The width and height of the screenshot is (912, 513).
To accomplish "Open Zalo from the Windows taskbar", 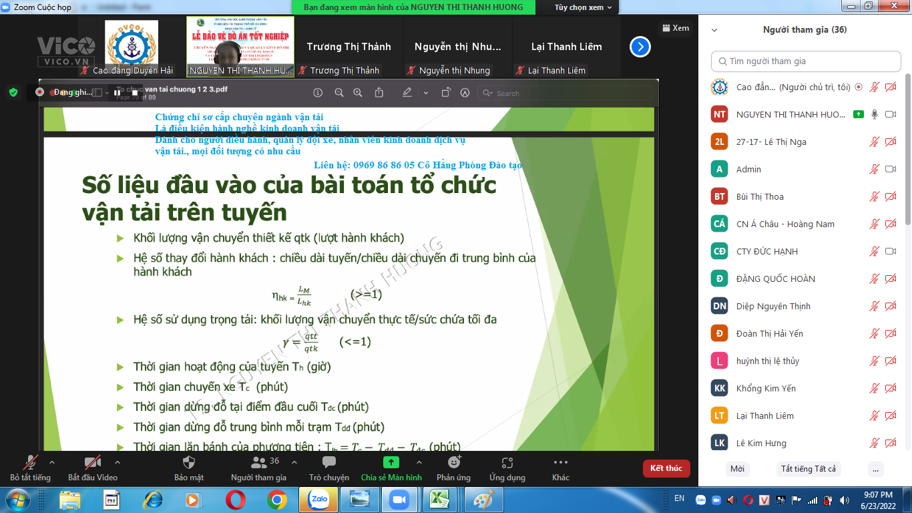I will coord(318,499).
